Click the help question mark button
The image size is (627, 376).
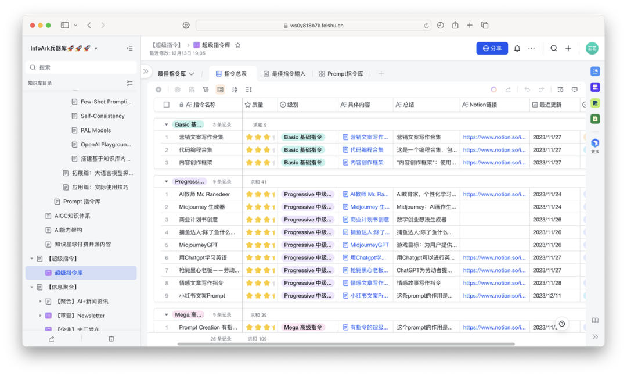[x=561, y=324]
